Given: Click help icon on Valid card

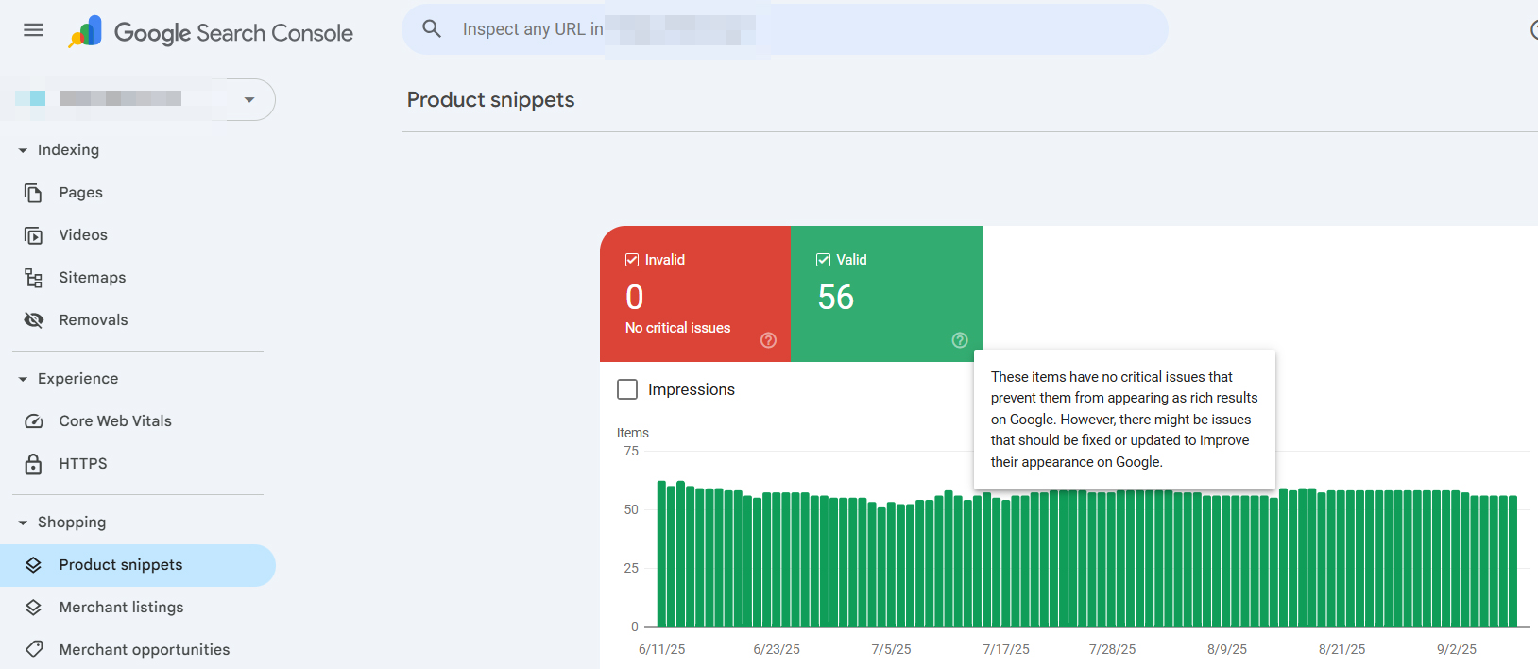Looking at the screenshot, I should point(959,340).
